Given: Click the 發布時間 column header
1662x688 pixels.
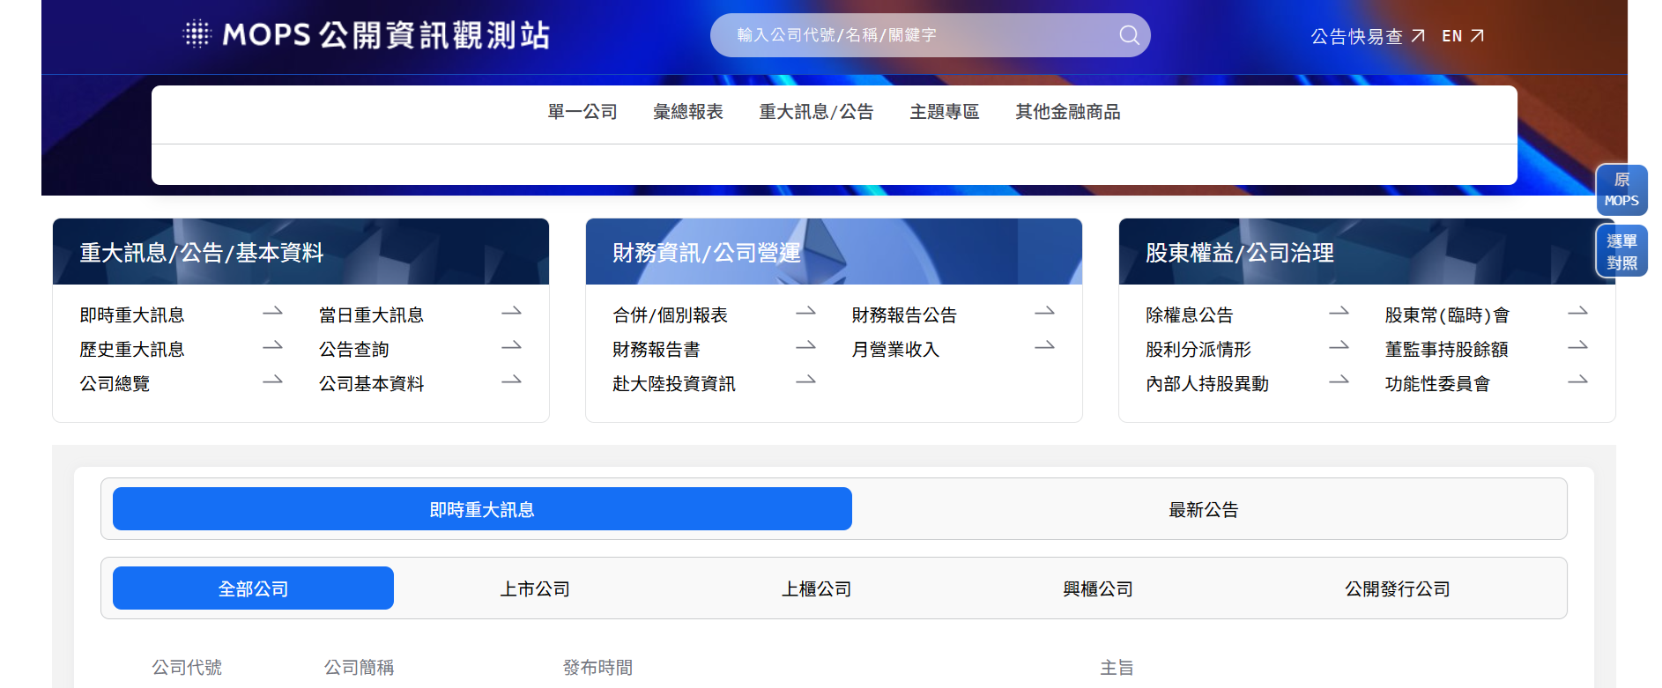Looking at the screenshot, I should tap(597, 668).
